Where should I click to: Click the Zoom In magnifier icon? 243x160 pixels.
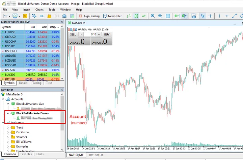click(x=153, y=16)
